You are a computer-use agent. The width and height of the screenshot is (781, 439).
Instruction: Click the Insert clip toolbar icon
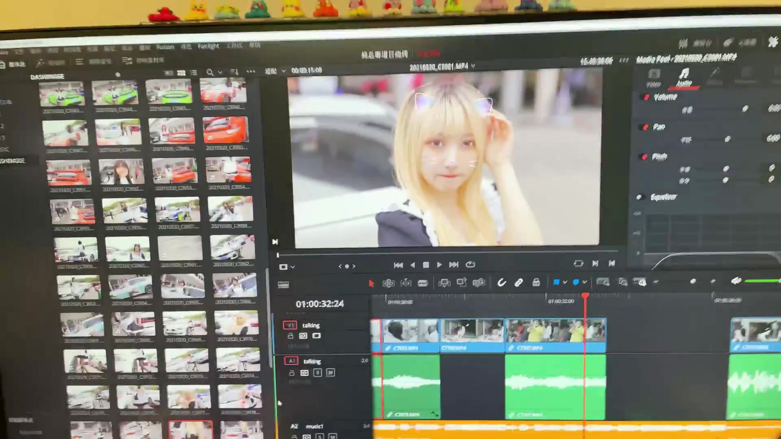tap(444, 283)
